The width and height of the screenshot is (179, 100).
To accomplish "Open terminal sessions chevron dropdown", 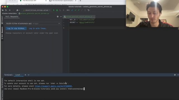I will [x=29, y=75].
